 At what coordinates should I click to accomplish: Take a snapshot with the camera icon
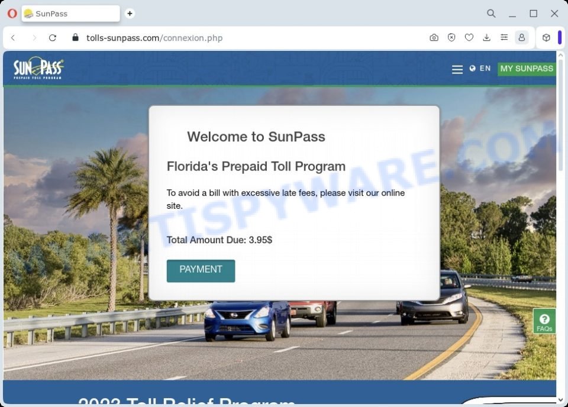point(434,38)
